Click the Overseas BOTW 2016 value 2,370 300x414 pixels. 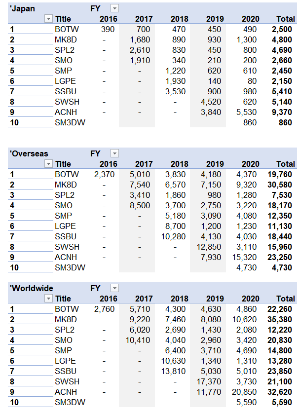104,174
